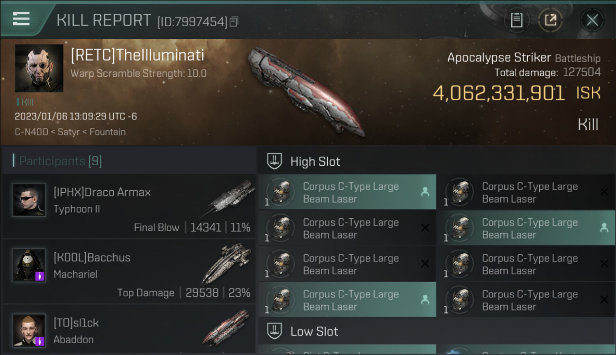Select first highlighted Corpus C-Type Beam Laser
This screenshot has height=355, width=616.
pyautogui.click(x=347, y=192)
